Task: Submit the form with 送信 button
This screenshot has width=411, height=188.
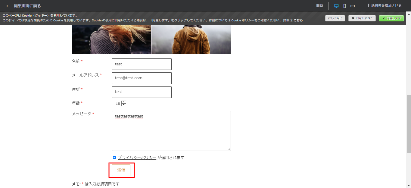Action: click(121, 170)
